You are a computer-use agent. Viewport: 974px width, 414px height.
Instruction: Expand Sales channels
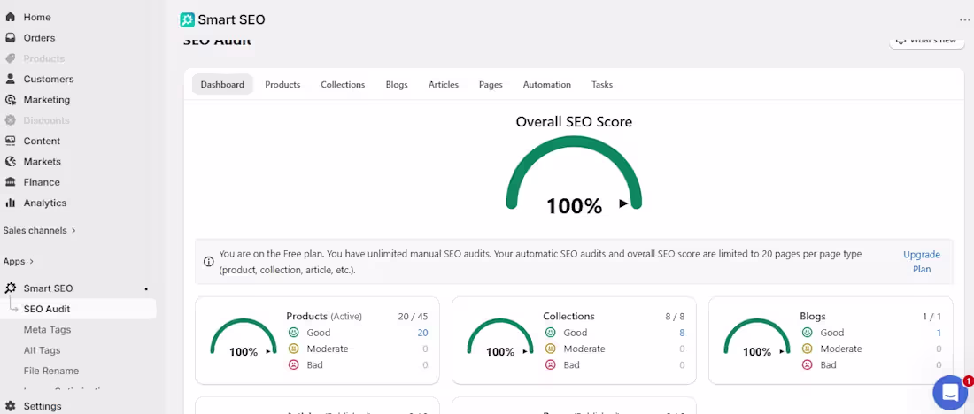[x=39, y=230]
